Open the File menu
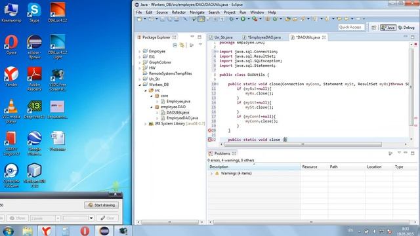 click(138, 12)
